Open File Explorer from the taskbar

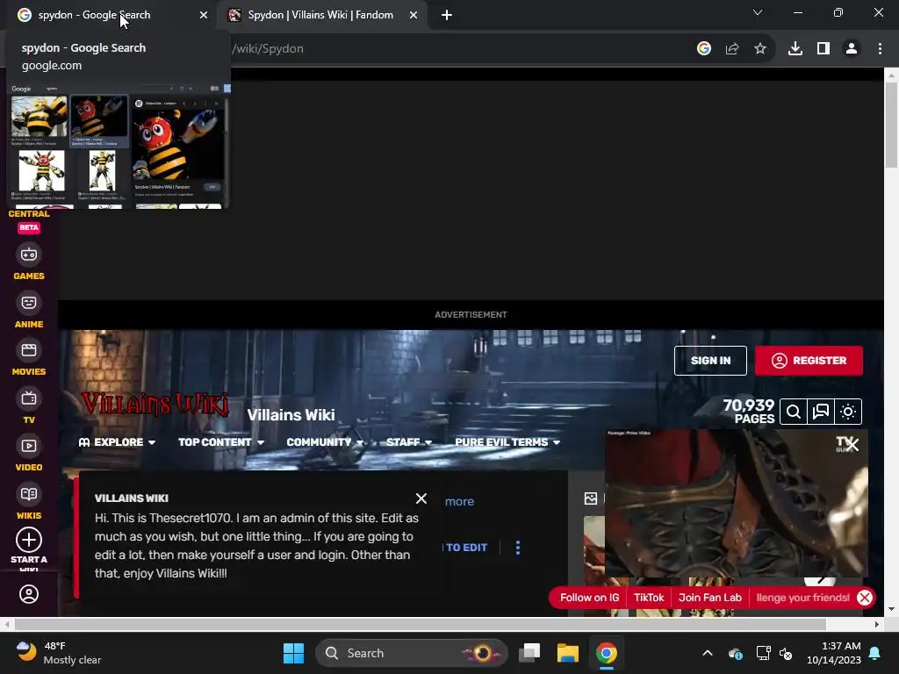tap(568, 653)
